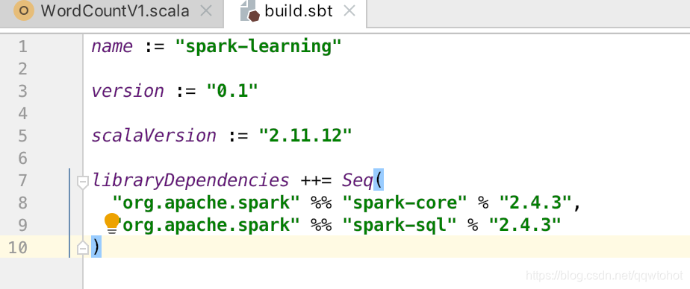
Task: Click the Scala object icon on WordCountV1 tab
Action: coord(24,11)
